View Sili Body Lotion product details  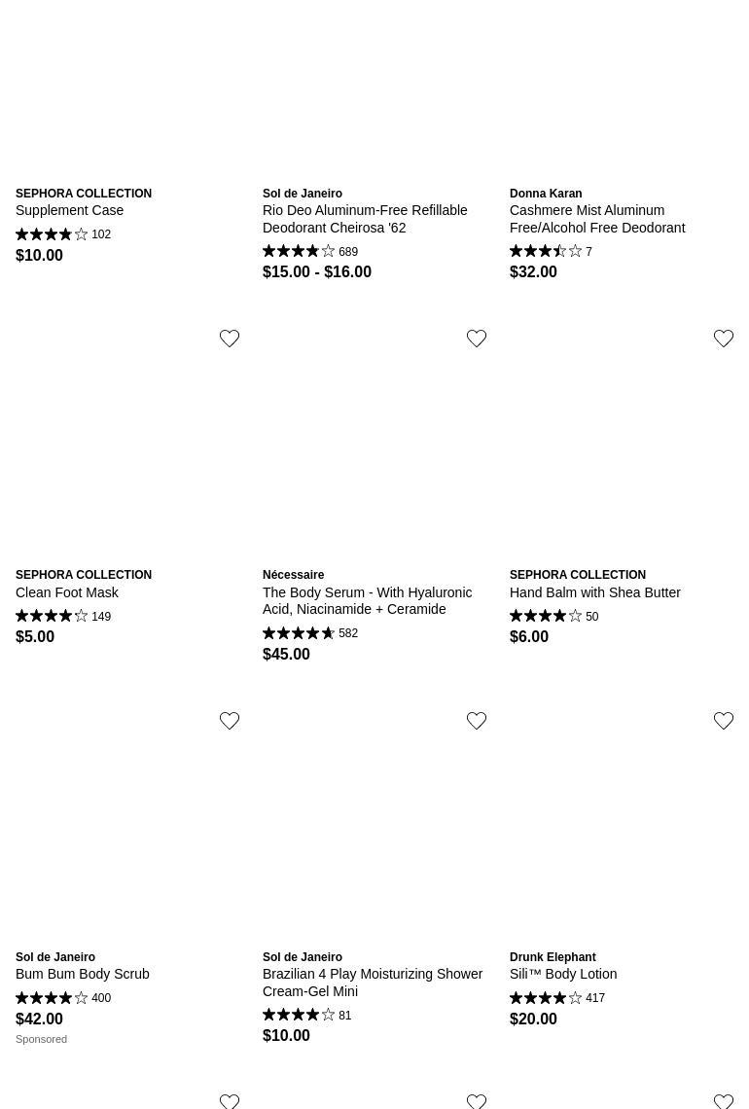pyautogui.click(x=563, y=974)
